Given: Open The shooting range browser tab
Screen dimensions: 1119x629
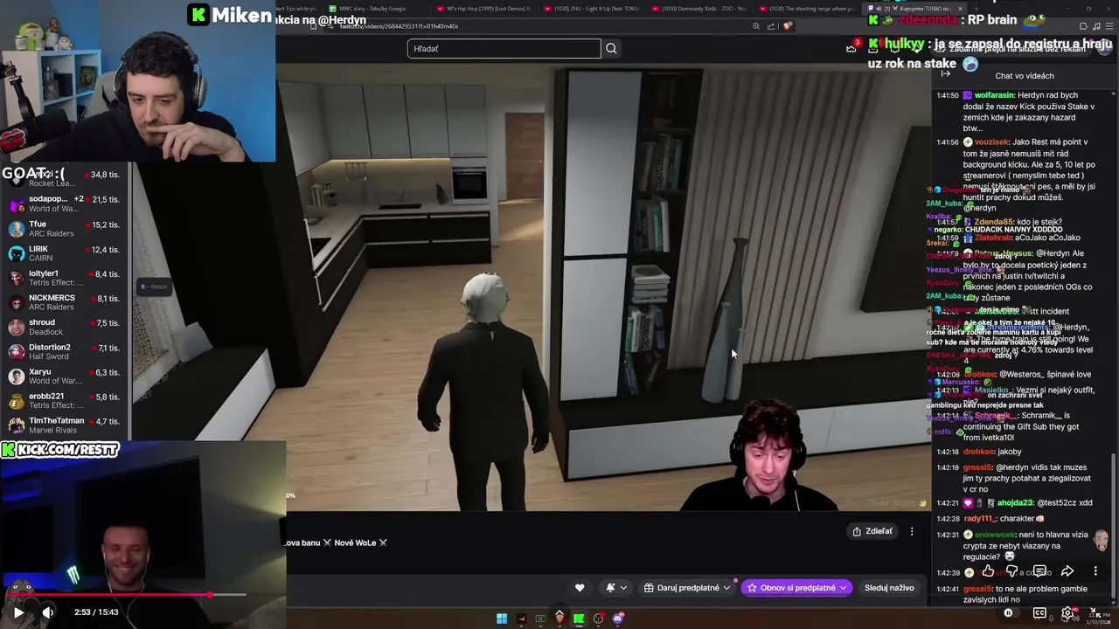Looking at the screenshot, I should (806, 9).
